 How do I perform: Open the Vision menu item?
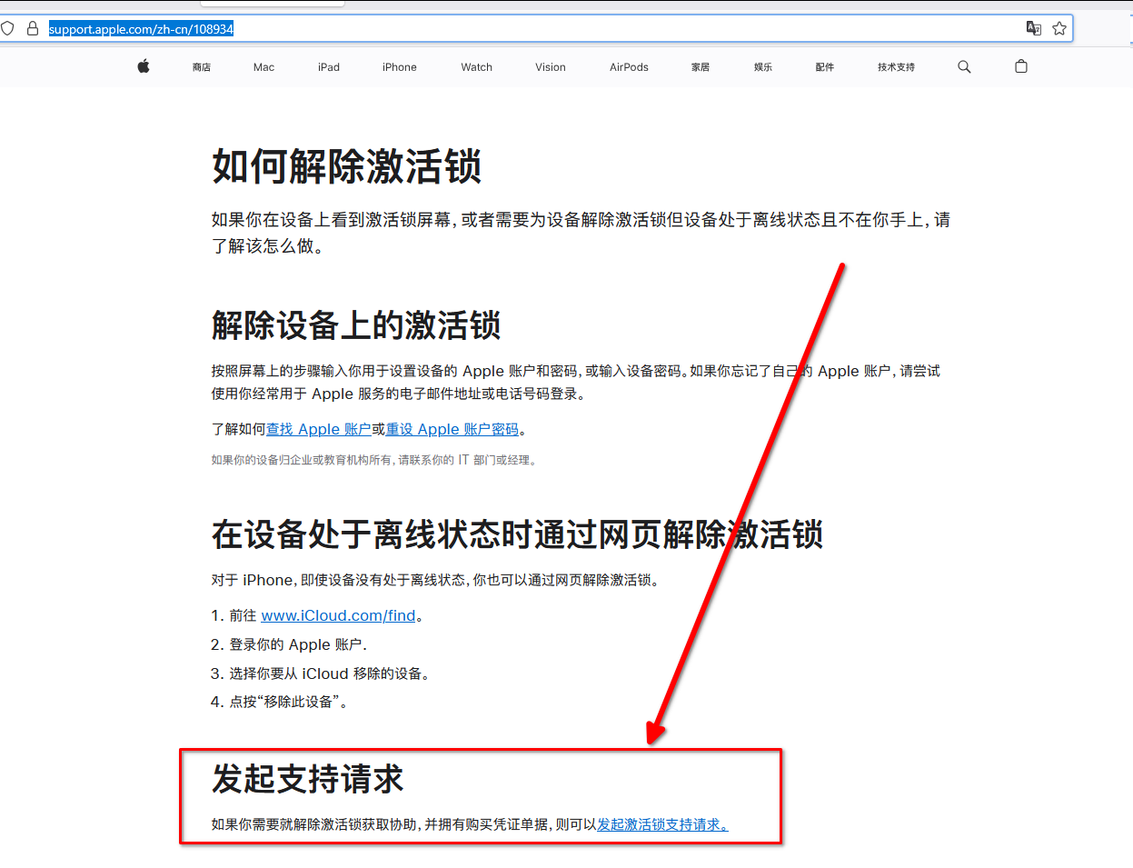click(x=550, y=67)
